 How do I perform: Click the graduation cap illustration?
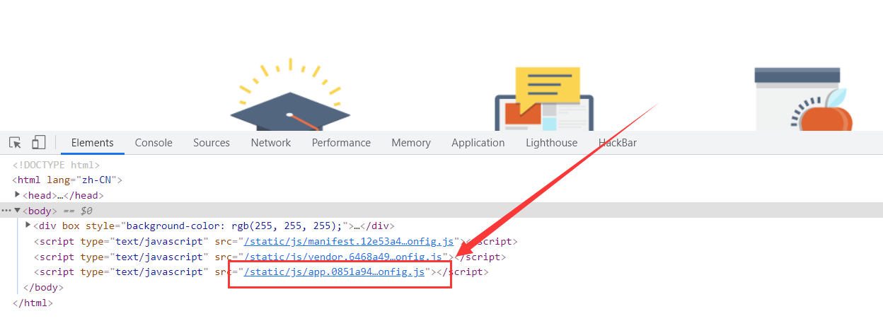289,100
